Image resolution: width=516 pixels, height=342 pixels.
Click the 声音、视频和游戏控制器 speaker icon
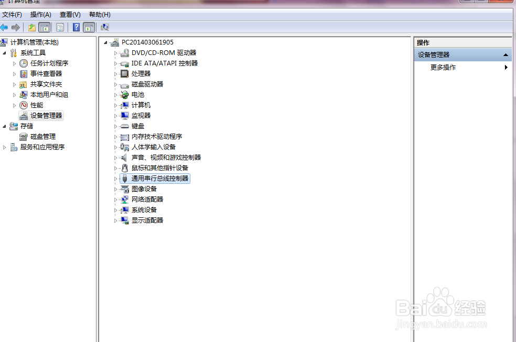[x=124, y=157]
